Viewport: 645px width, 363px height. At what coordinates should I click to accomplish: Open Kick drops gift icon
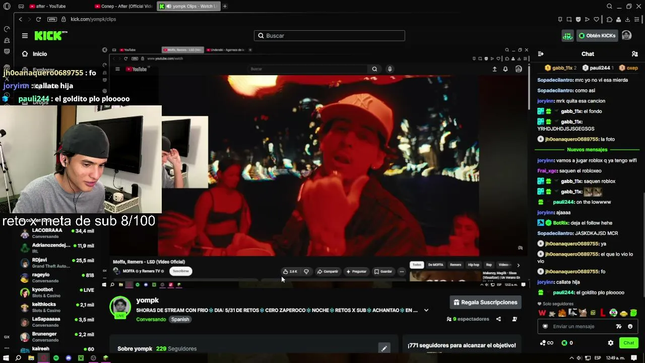click(x=568, y=36)
